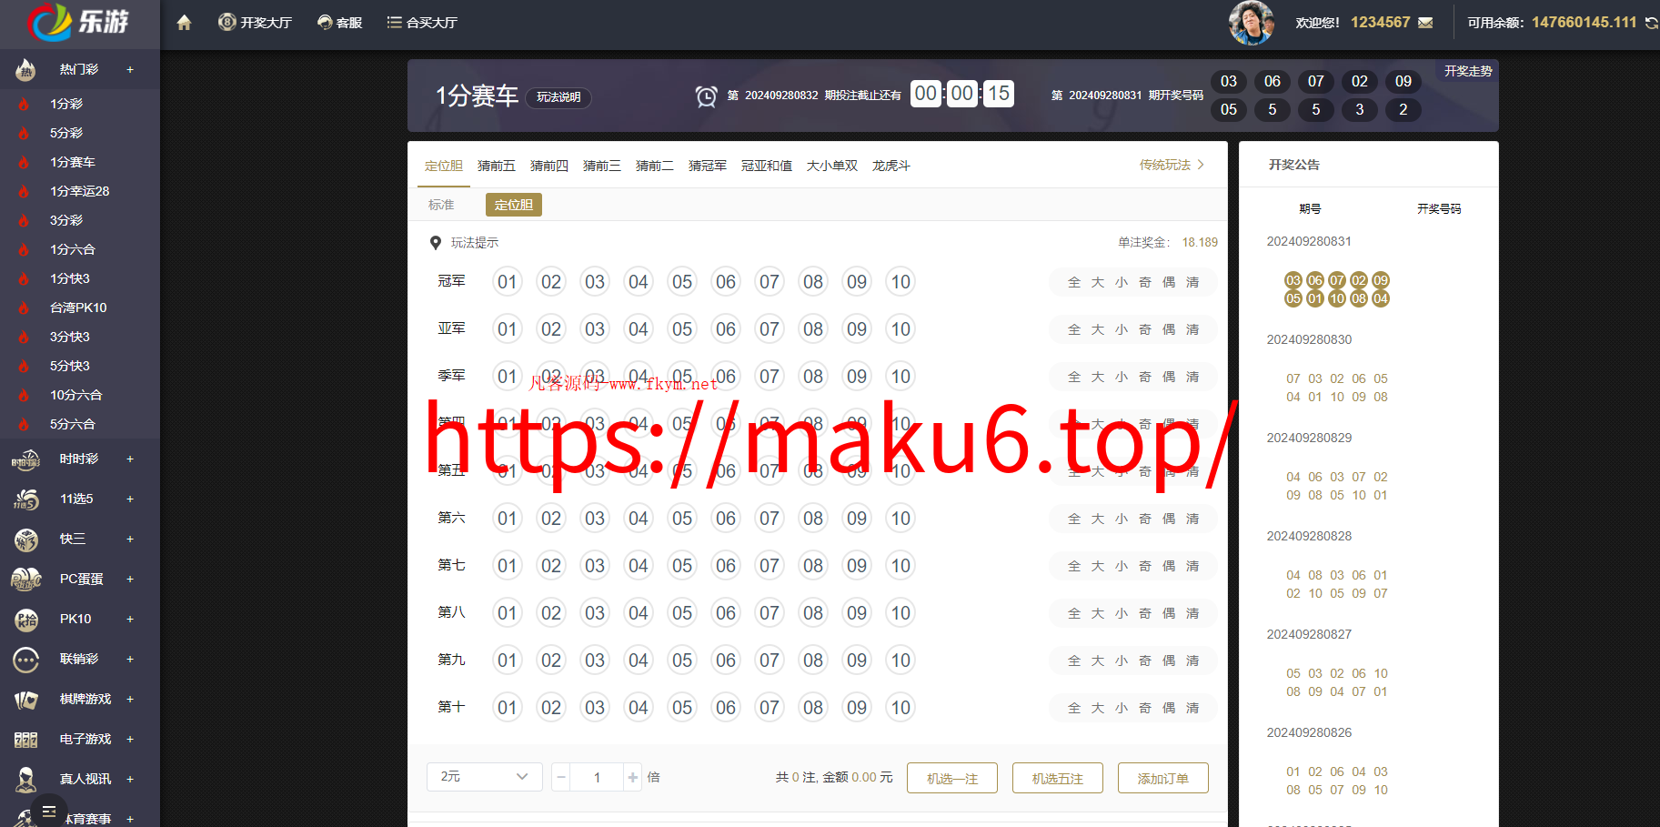Expand the PK10 plus sign
Image resolution: width=1660 pixels, height=827 pixels.
coord(130,620)
